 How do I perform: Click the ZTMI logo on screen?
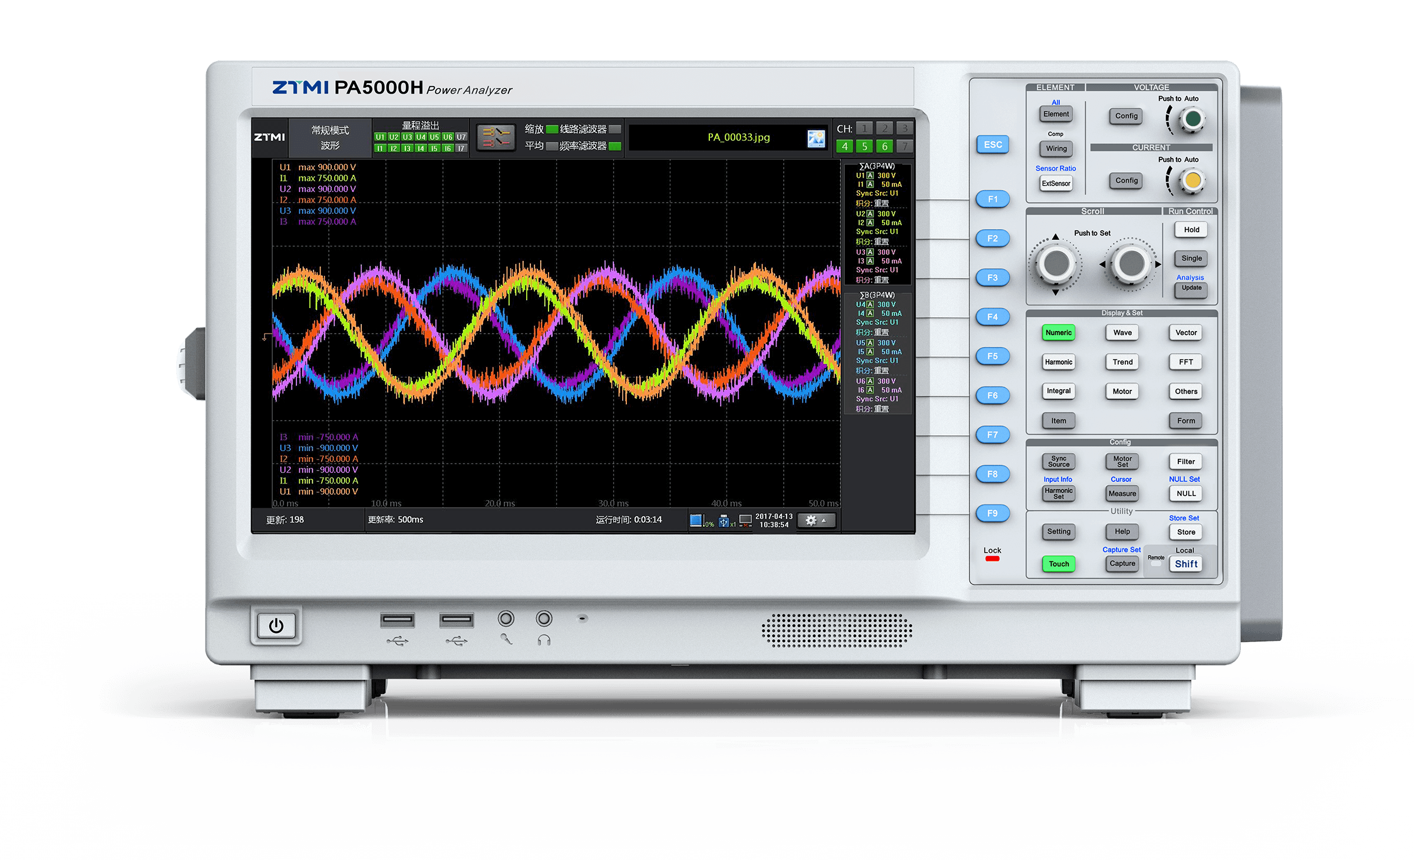[x=269, y=137]
